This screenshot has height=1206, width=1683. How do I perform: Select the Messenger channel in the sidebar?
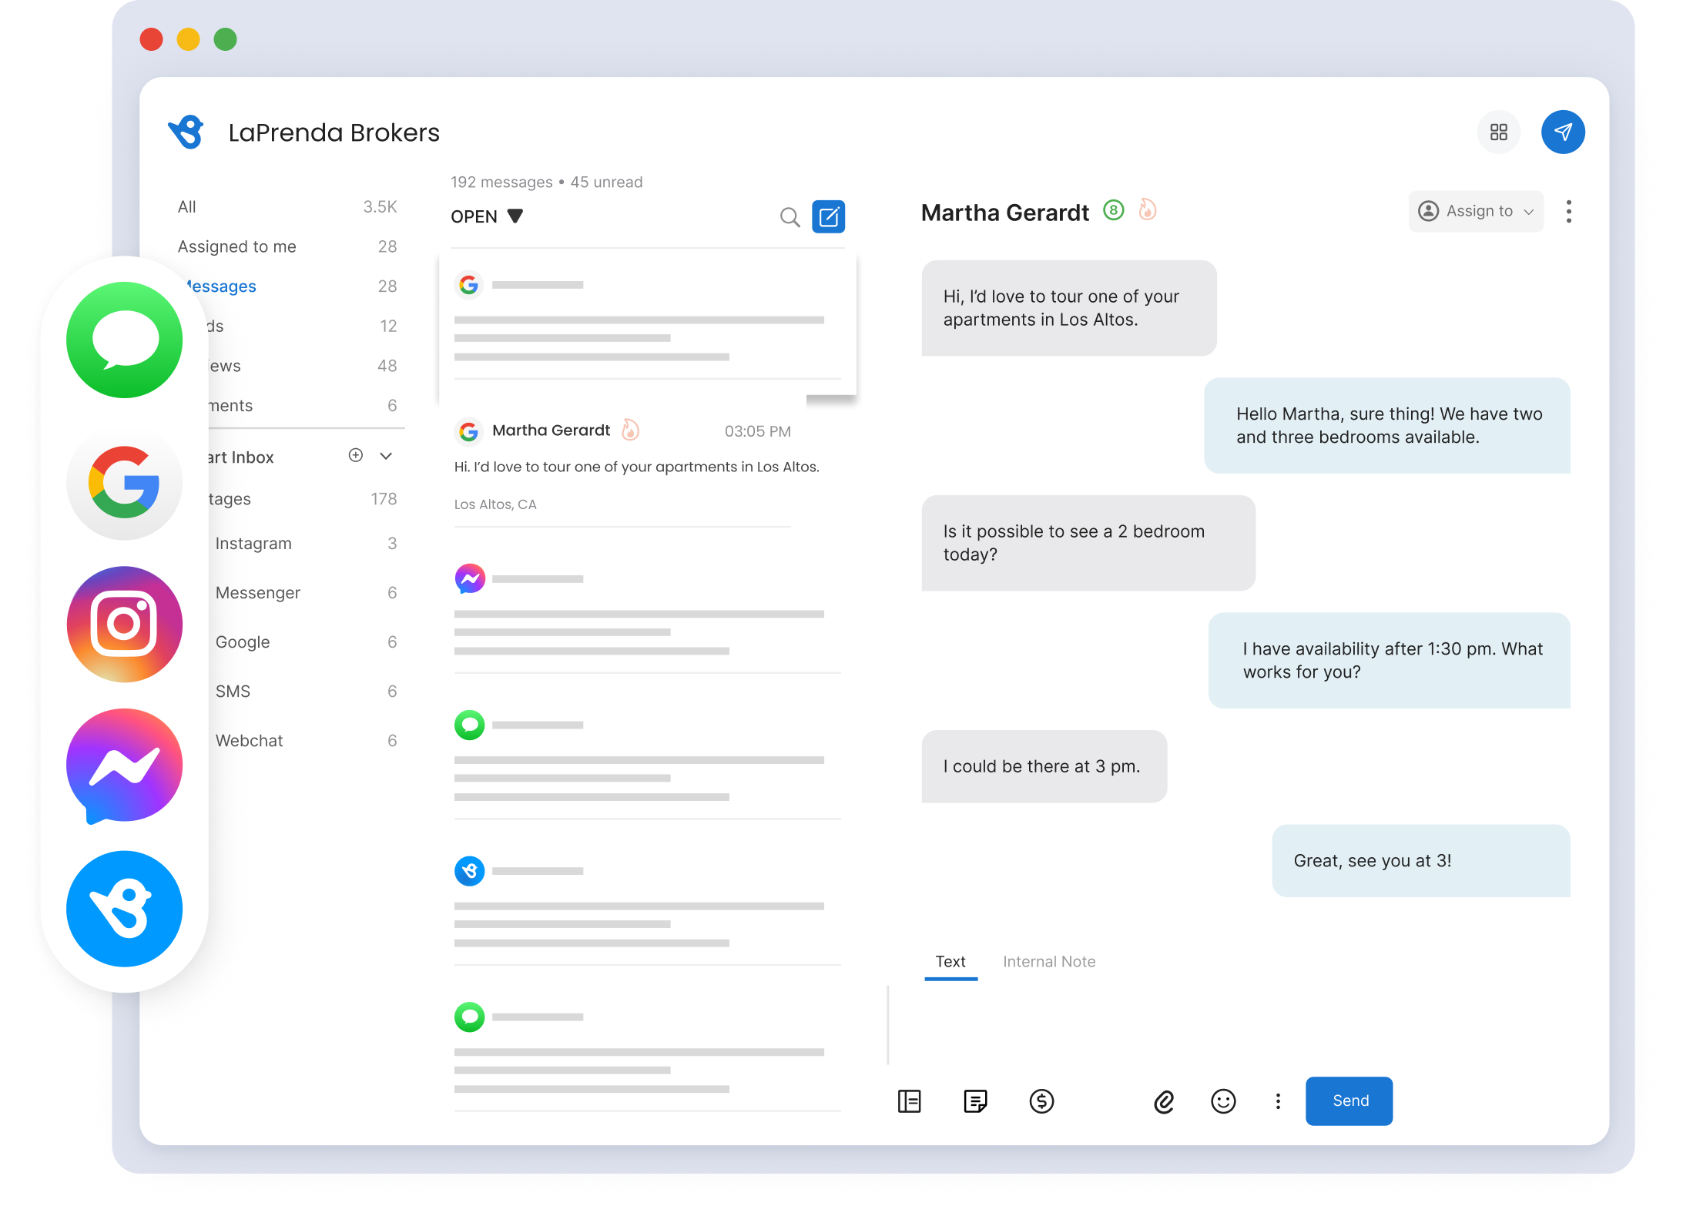point(258,592)
